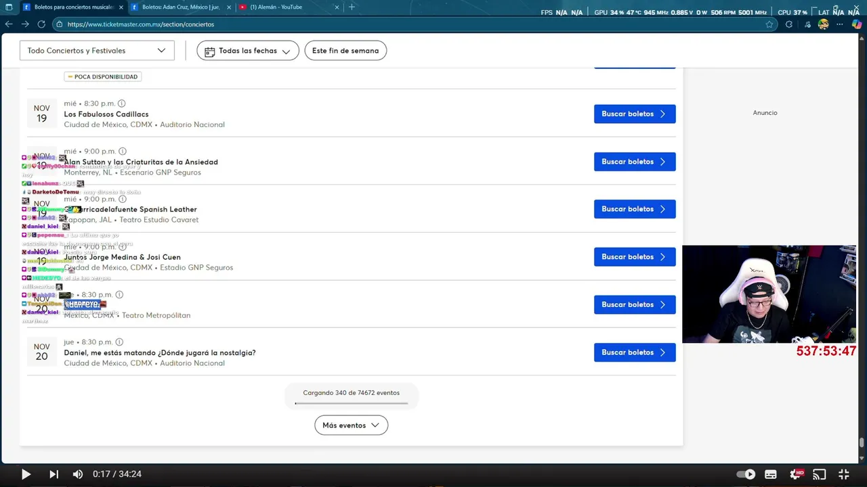The image size is (867, 487).
Task: Open HD settings gear in player
Action: pos(796,474)
